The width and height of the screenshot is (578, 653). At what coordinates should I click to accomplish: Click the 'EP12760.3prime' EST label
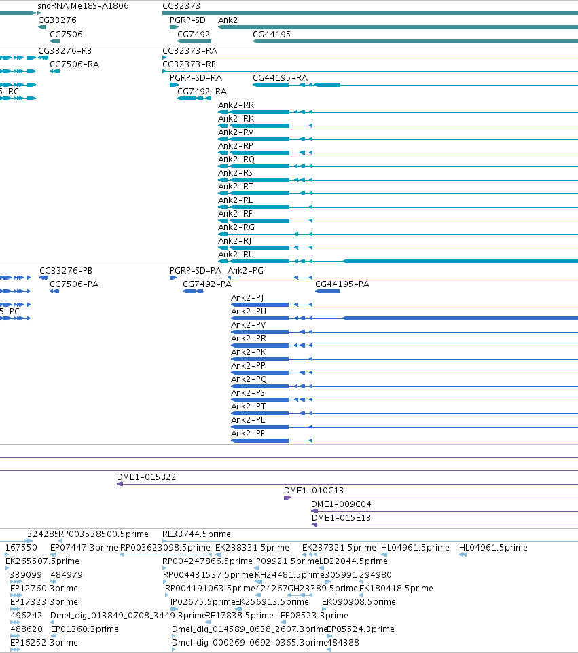[43, 589]
